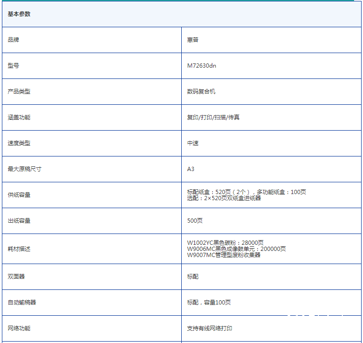Select the 中速 speed value
The image size is (363, 343).
coord(193,143)
